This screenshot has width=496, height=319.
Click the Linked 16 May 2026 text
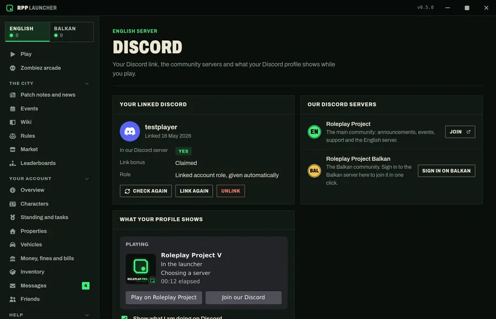168,136
